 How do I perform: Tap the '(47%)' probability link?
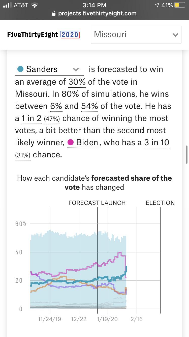(x=52, y=119)
